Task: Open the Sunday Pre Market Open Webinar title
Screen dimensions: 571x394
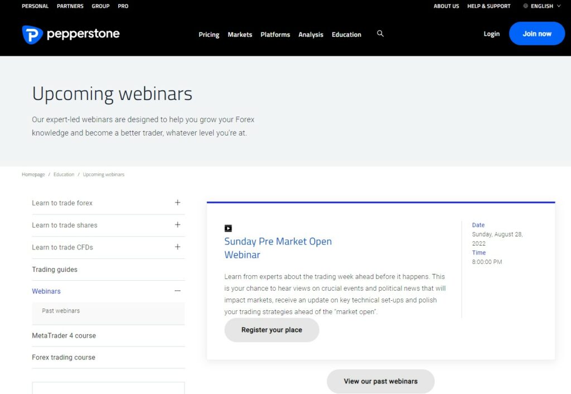Action: [278, 248]
